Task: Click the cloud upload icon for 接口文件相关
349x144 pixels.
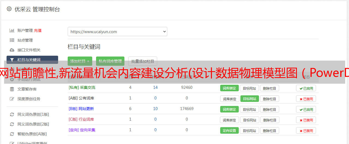Action: (12, 50)
